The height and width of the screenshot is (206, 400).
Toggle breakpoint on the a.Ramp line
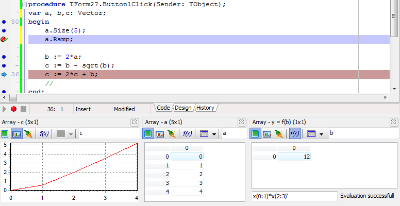[4, 39]
